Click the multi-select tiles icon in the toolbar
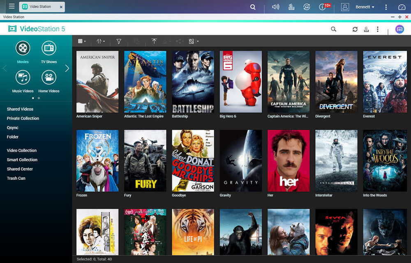The width and height of the screenshot is (411, 263). 192,41
